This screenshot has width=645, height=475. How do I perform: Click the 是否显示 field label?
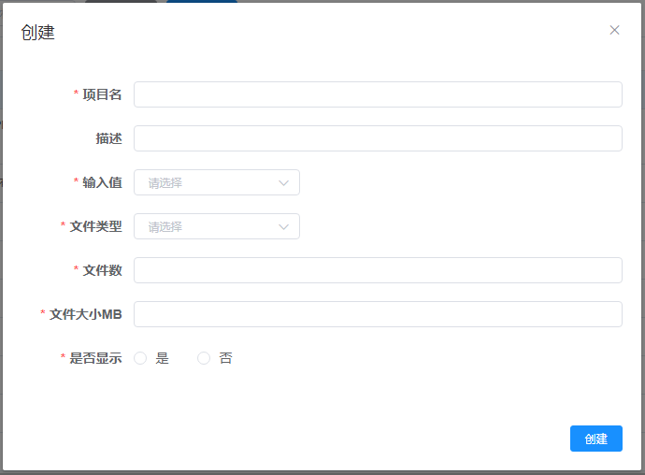point(95,358)
